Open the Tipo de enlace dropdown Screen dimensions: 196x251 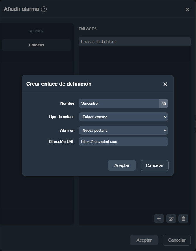click(x=124, y=117)
